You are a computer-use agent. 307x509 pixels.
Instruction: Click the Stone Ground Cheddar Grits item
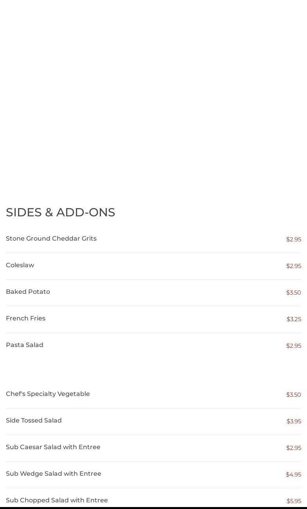click(x=51, y=239)
